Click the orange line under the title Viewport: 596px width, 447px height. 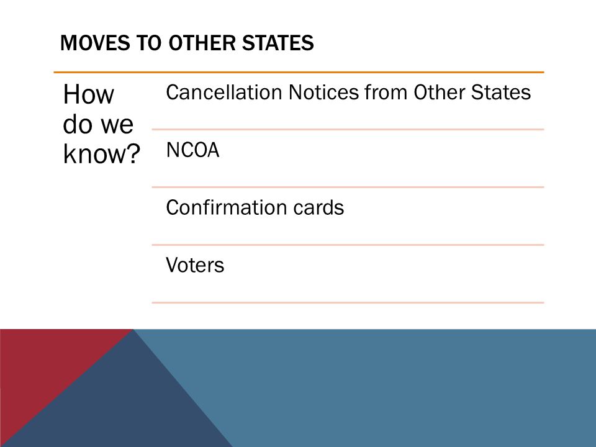[x=299, y=72]
